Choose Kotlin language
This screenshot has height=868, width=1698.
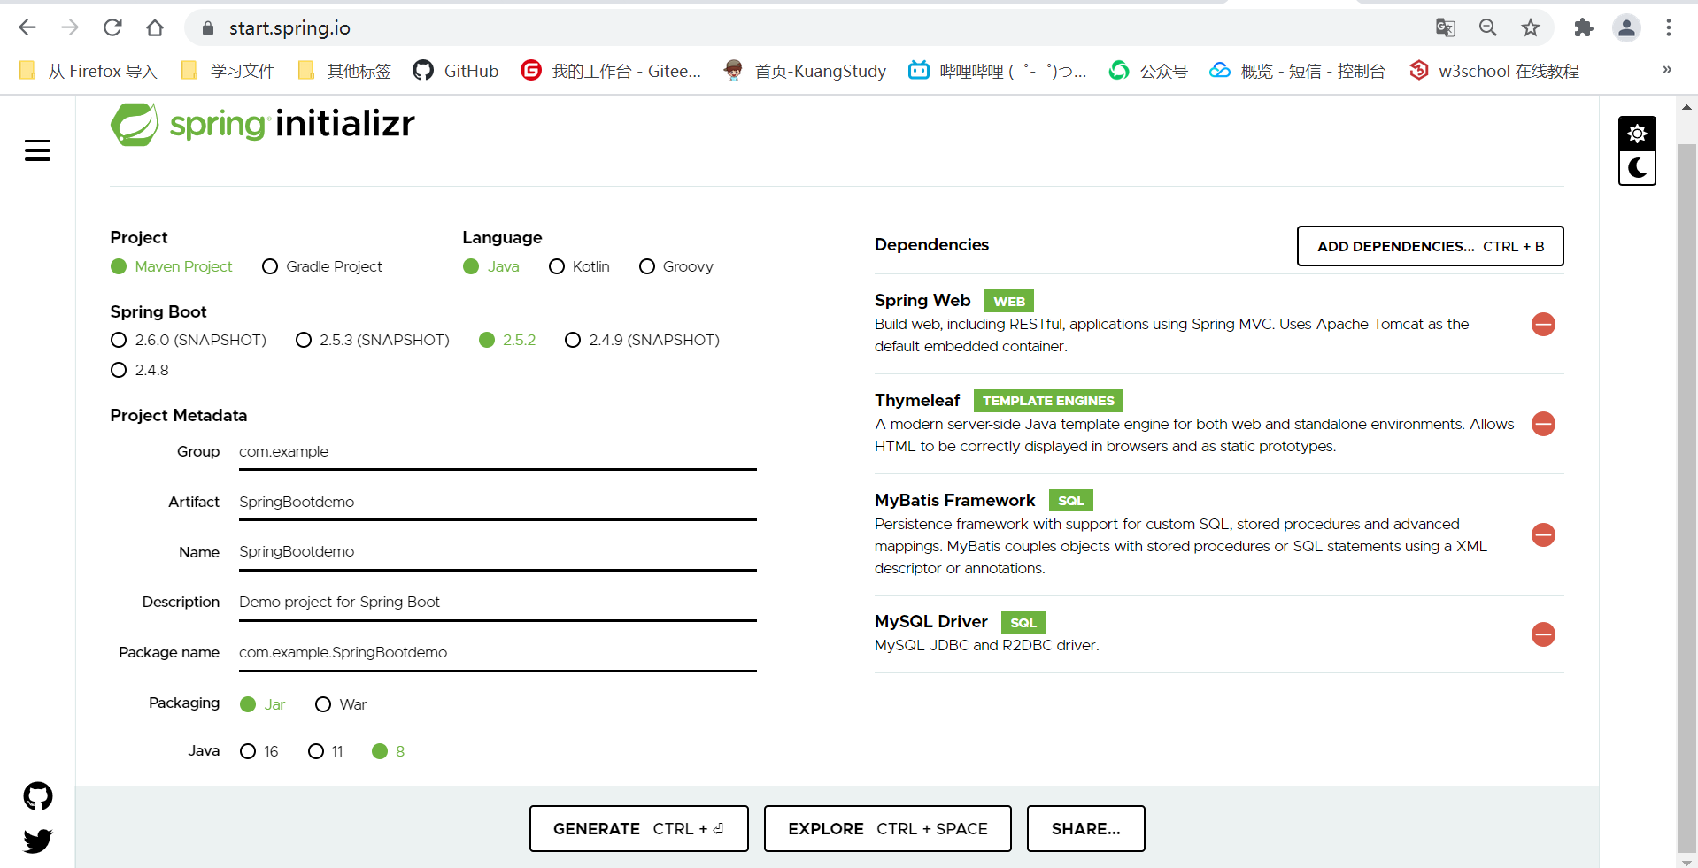579,266
